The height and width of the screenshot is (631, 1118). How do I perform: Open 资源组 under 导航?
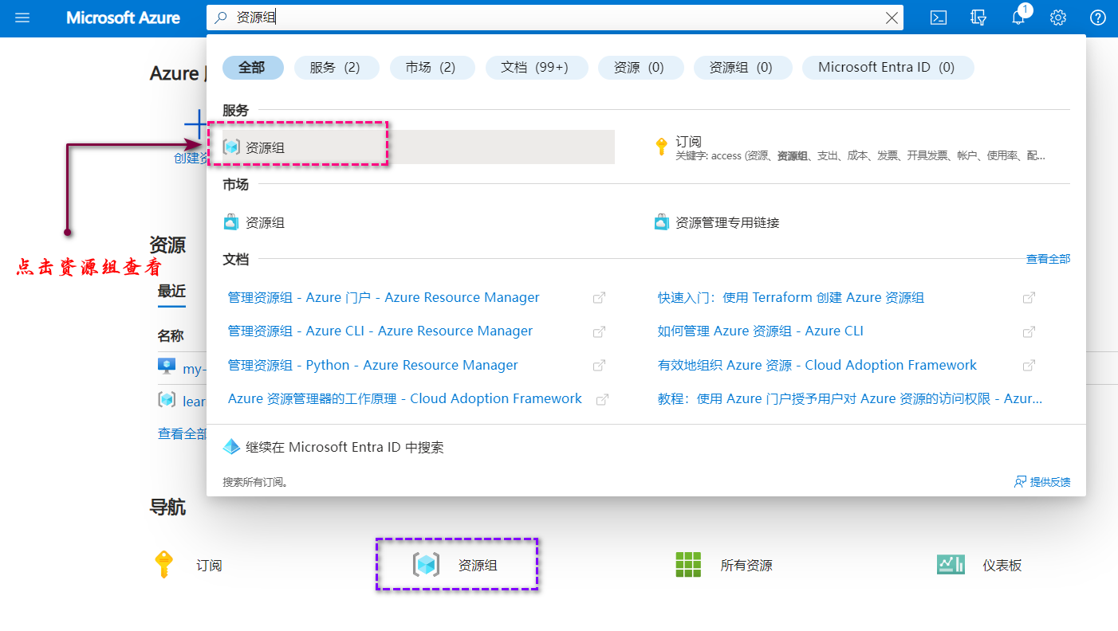click(478, 566)
